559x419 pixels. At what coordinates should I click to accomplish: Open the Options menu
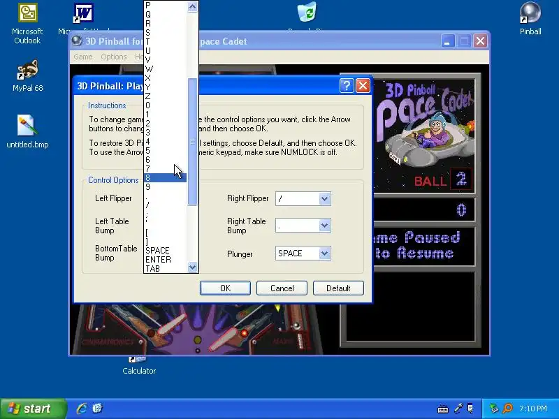coord(114,57)
